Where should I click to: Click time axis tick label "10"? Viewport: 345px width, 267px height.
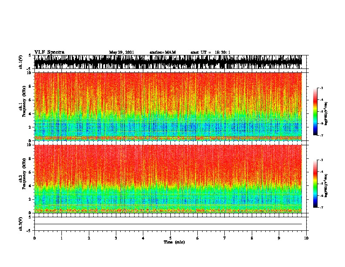pyautogui.click(x=306, y=238)
